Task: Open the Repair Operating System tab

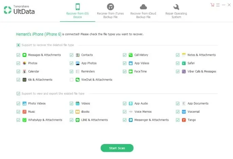Action: point(176,11)
